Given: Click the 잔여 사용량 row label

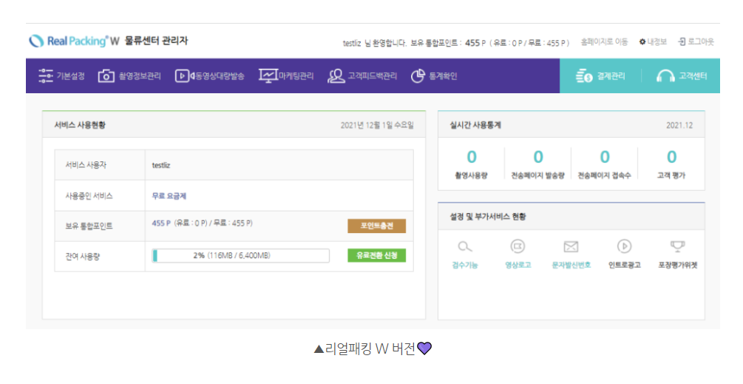Looking at the screenshot, I should pos(83,257).
